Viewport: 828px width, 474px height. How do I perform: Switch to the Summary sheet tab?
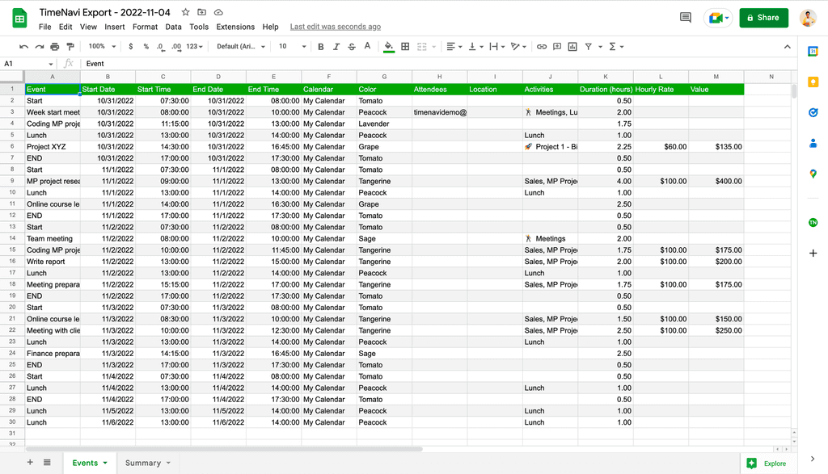point(144,463)
